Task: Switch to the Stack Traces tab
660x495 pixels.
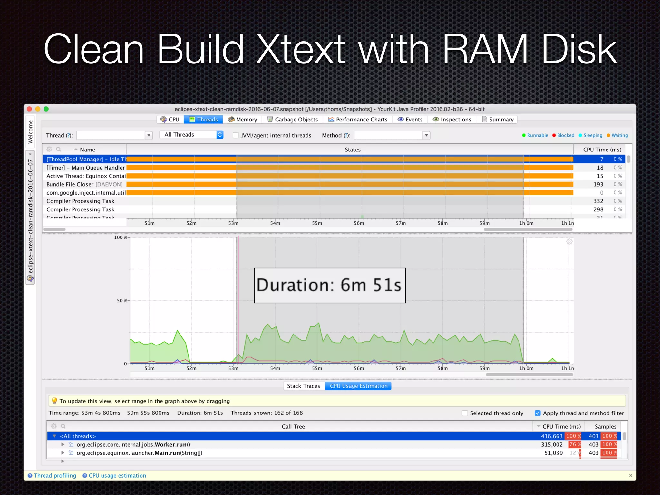Action: pyautogui.click(x=304, y=386)
